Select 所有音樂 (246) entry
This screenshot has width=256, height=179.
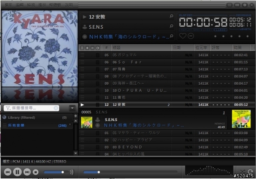(x=37, y=125)
